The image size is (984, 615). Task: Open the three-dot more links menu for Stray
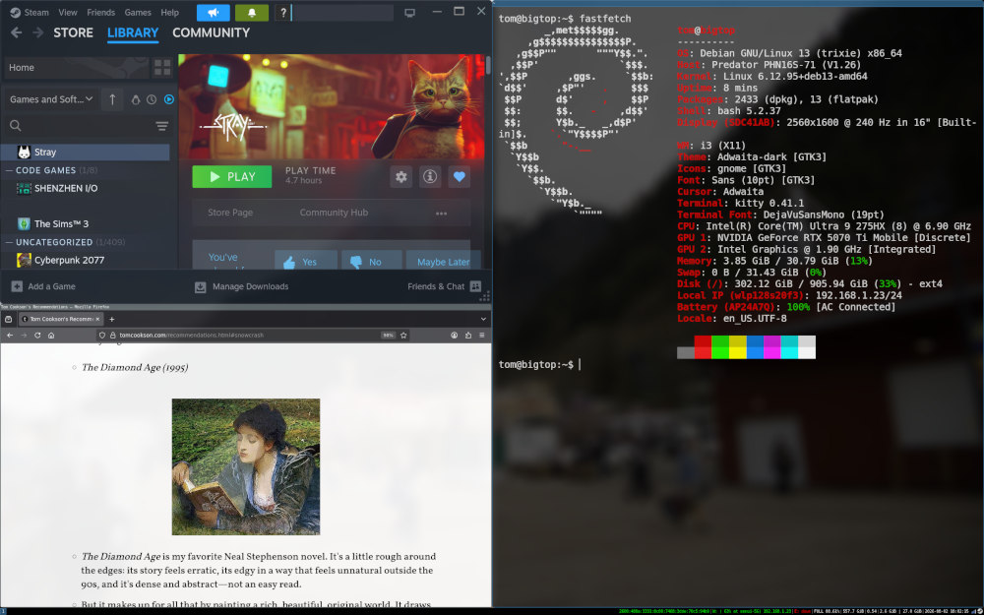(441, 213)
